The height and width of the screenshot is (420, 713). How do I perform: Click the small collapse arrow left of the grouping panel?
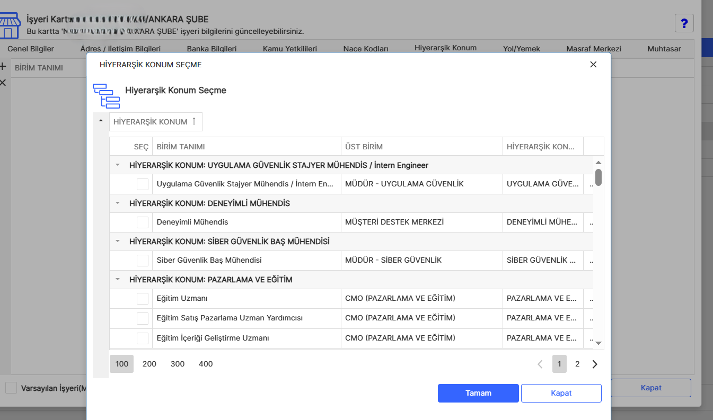tap(101, 121)
